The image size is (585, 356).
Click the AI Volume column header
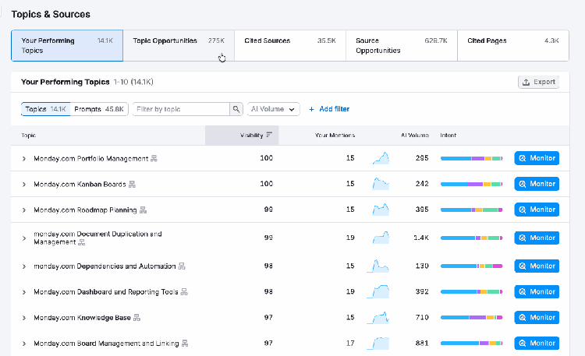(x=414, y=136)
